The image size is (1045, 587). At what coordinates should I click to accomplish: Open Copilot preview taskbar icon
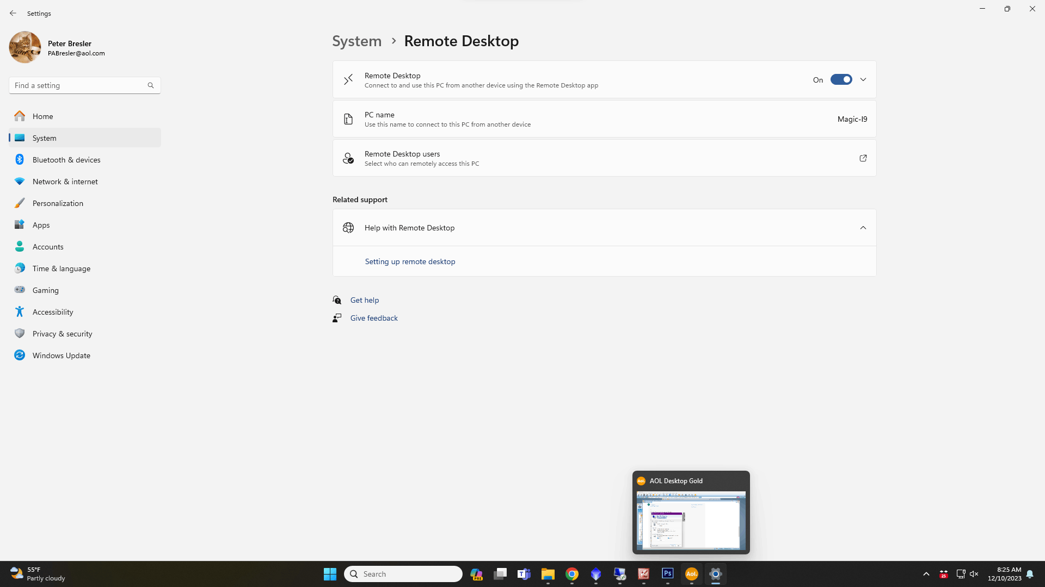coord(476,574)
